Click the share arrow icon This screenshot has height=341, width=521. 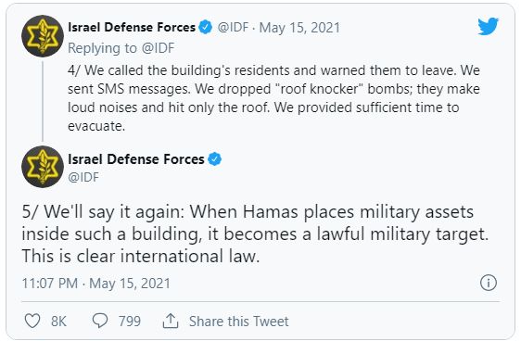[171, 321]
